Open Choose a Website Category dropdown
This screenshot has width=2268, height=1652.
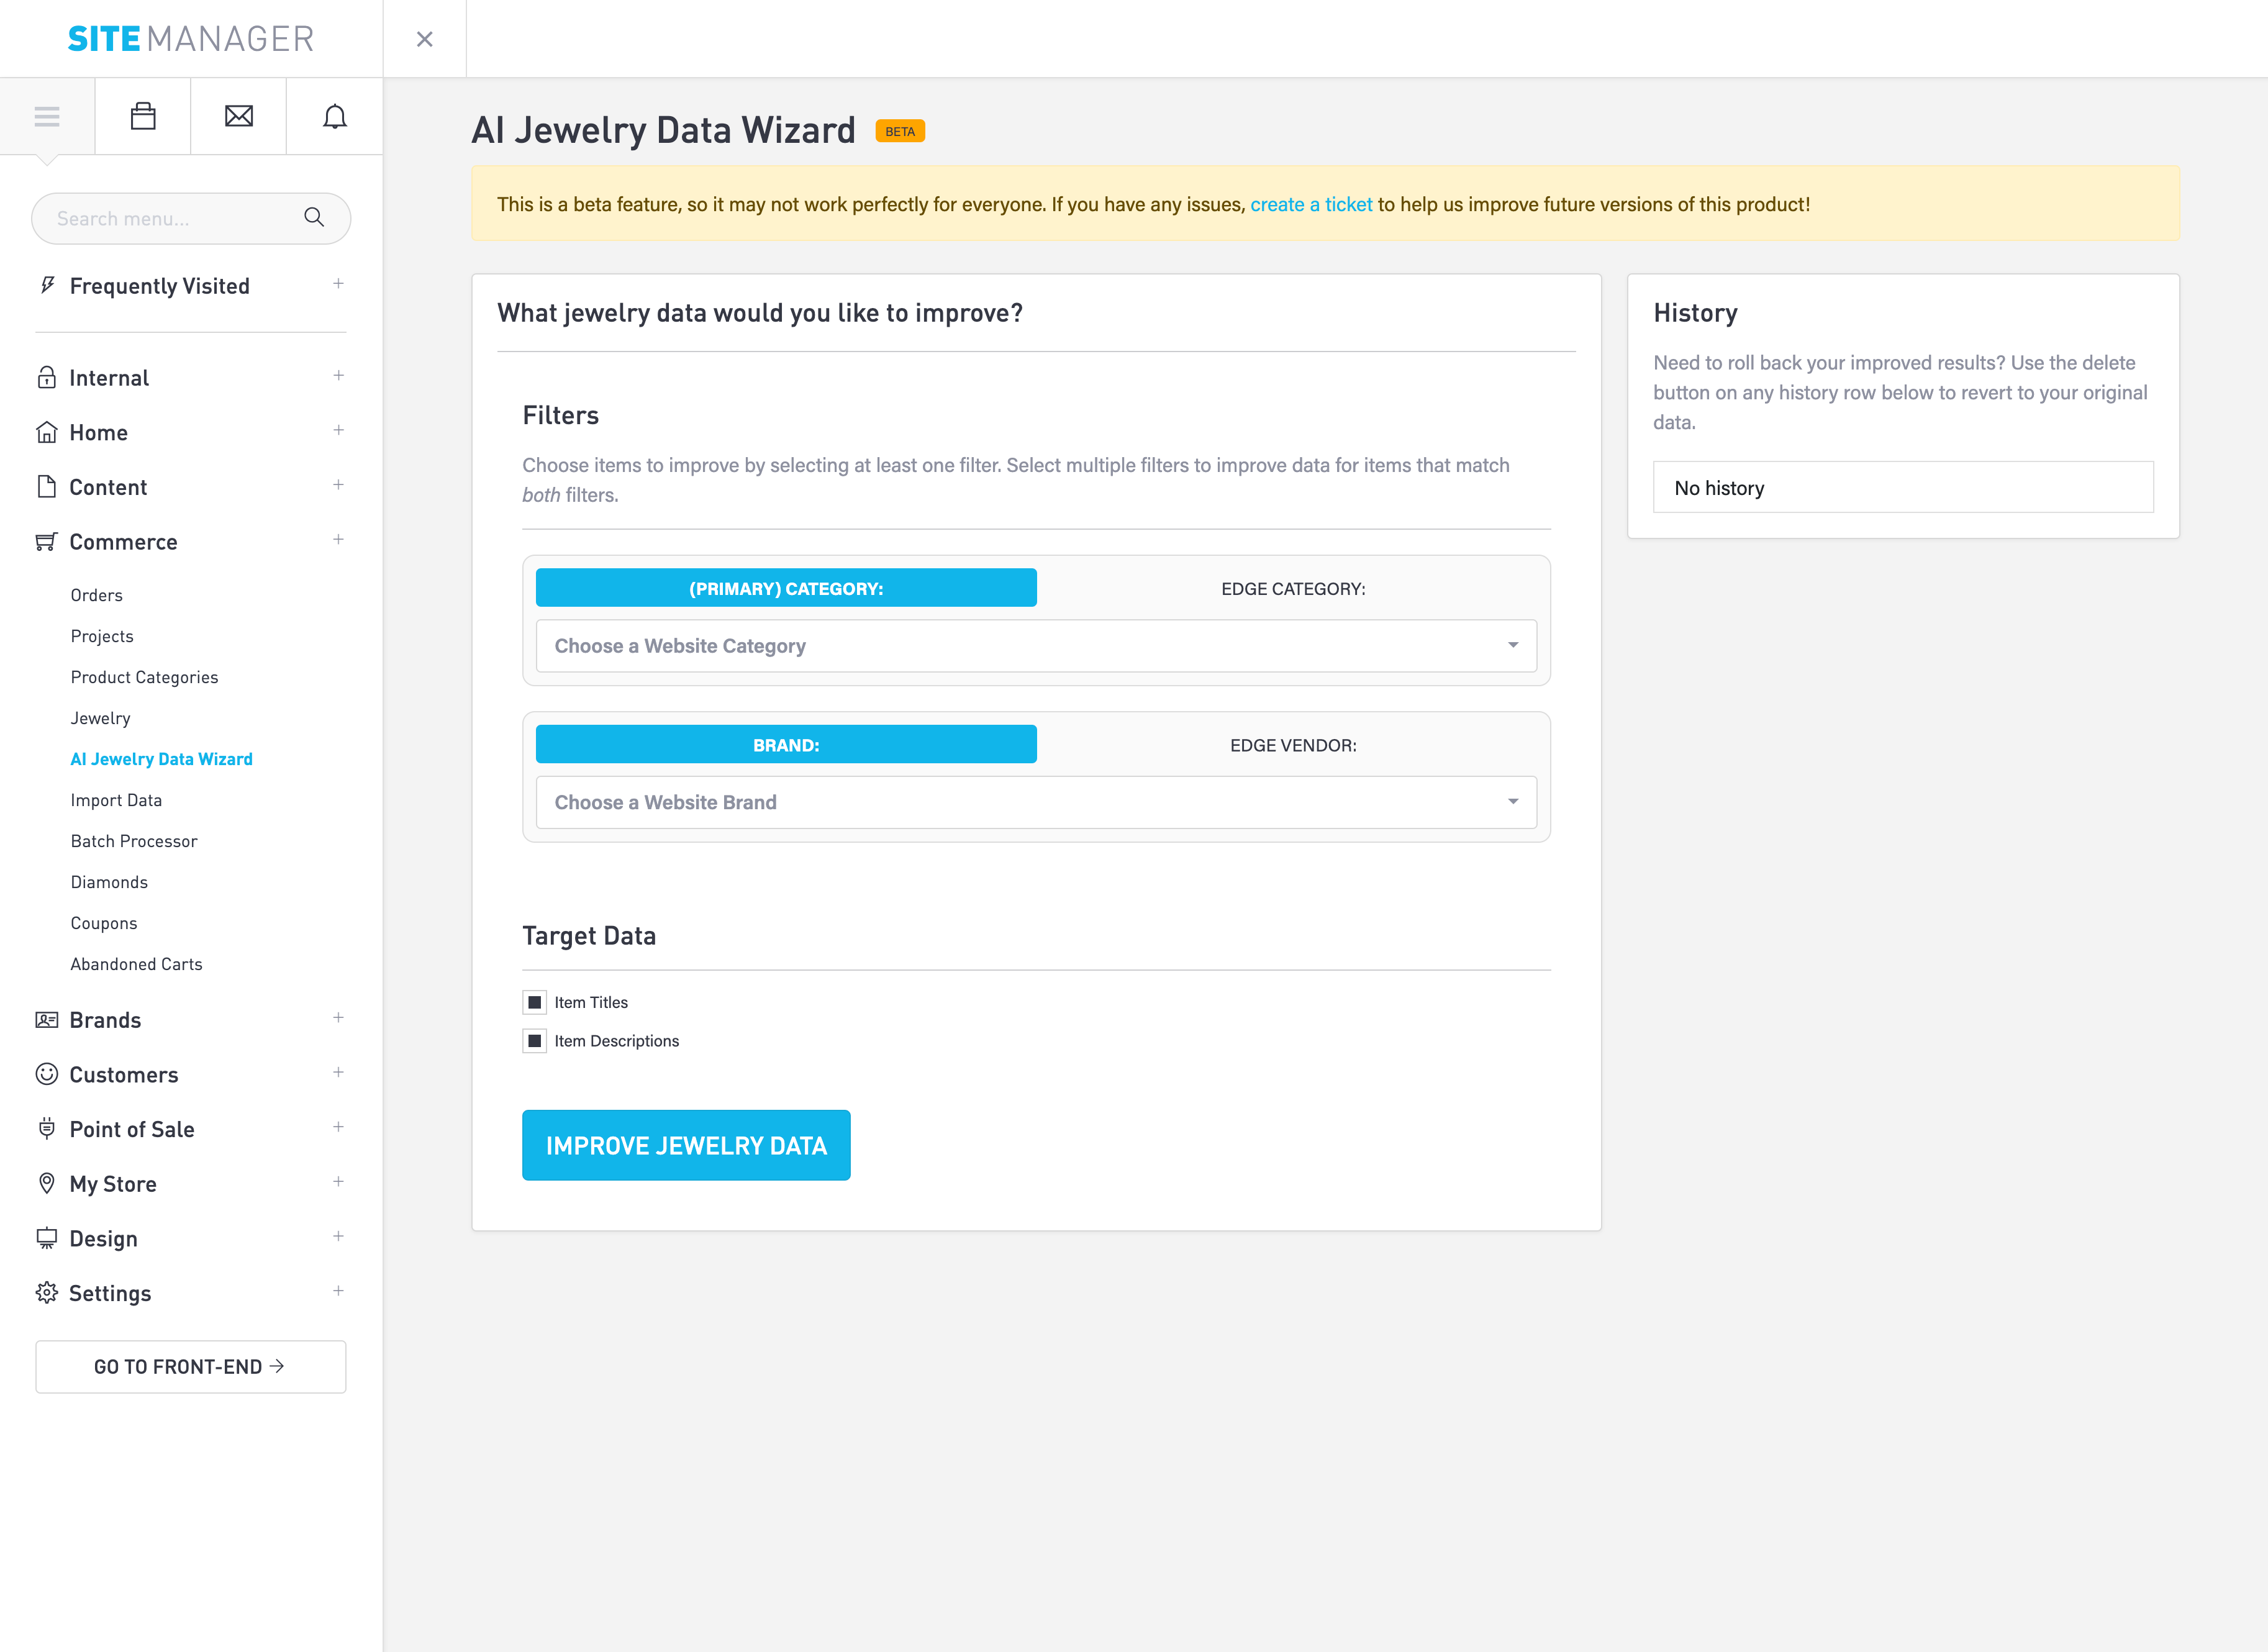point(1036,646)
